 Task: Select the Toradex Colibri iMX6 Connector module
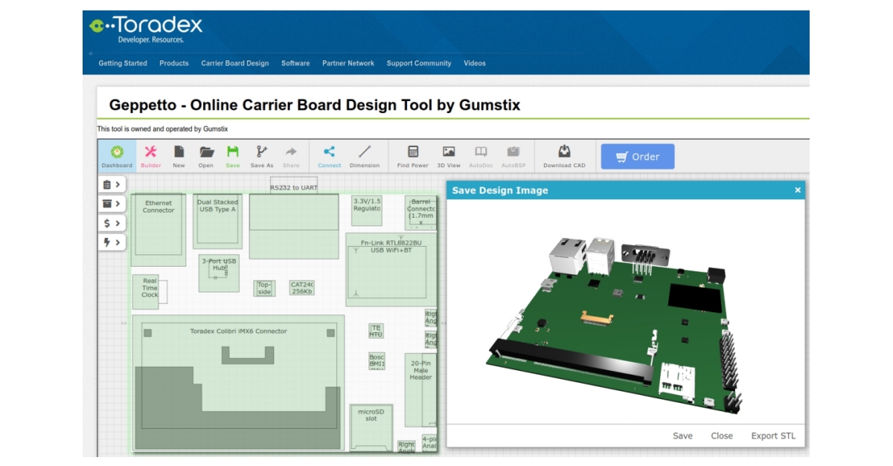tap(240, 331)
